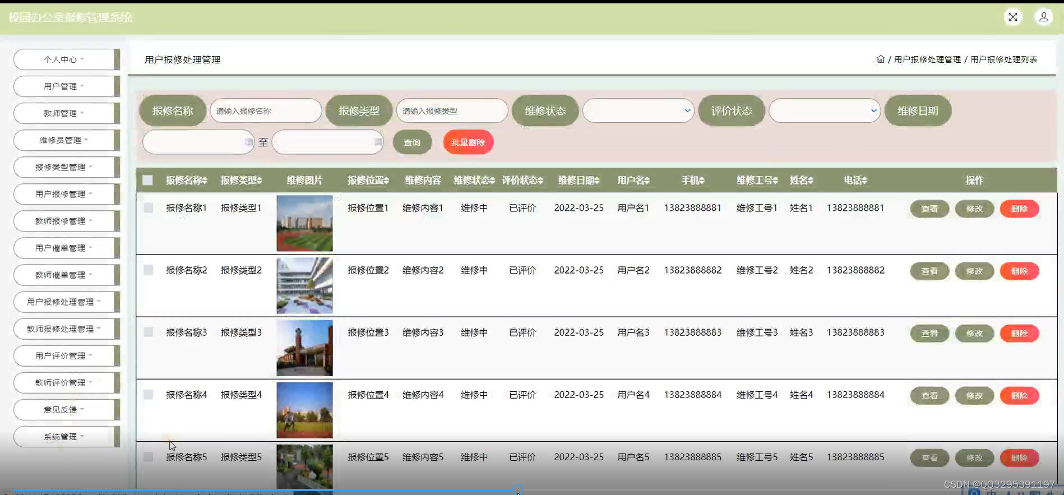Open the 维修状态 dropdown filter
The image size is (1064, 495).
[639, 110]
